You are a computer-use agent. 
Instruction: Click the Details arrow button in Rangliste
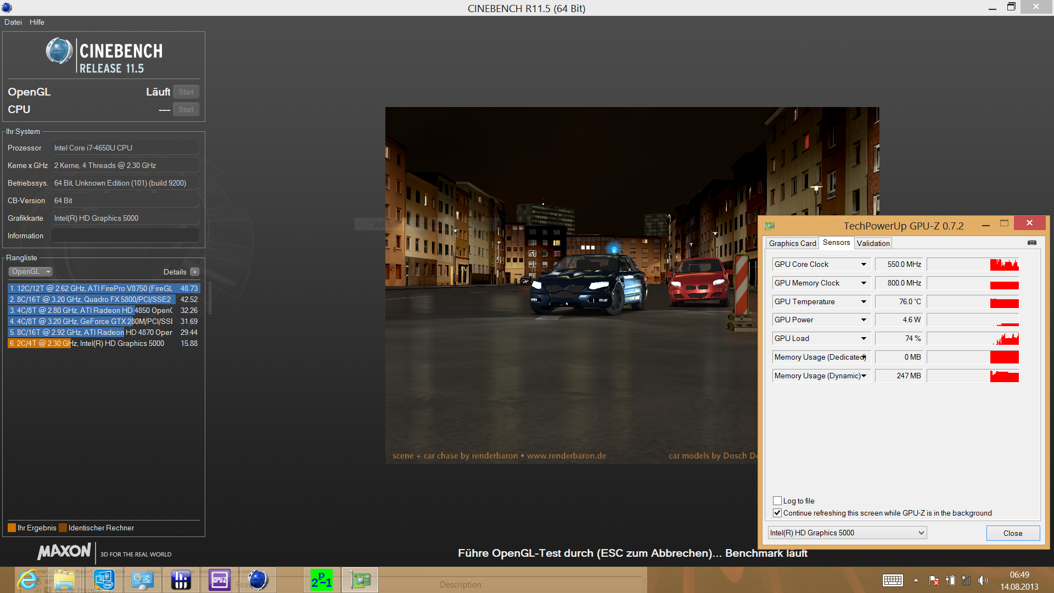click(195, 272)
